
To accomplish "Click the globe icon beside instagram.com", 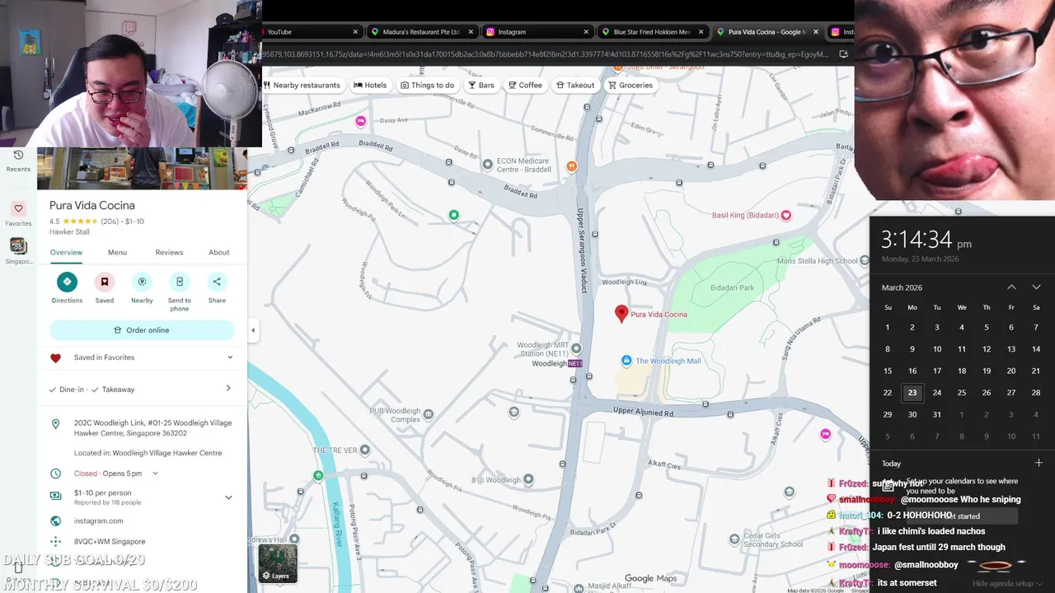I will coord(55,521).
